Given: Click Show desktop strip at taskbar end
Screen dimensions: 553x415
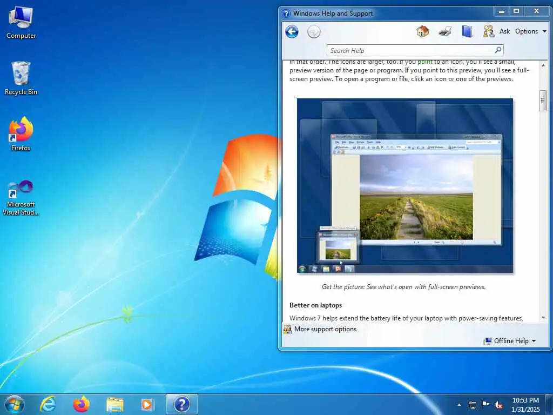Looking at the screenshot, I should coord(550,405).
